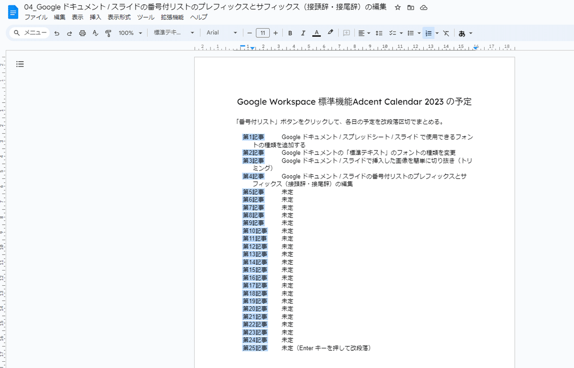Click the list prefix 第25記事
The height and width of the screenshot is (368, 574).
255,348
